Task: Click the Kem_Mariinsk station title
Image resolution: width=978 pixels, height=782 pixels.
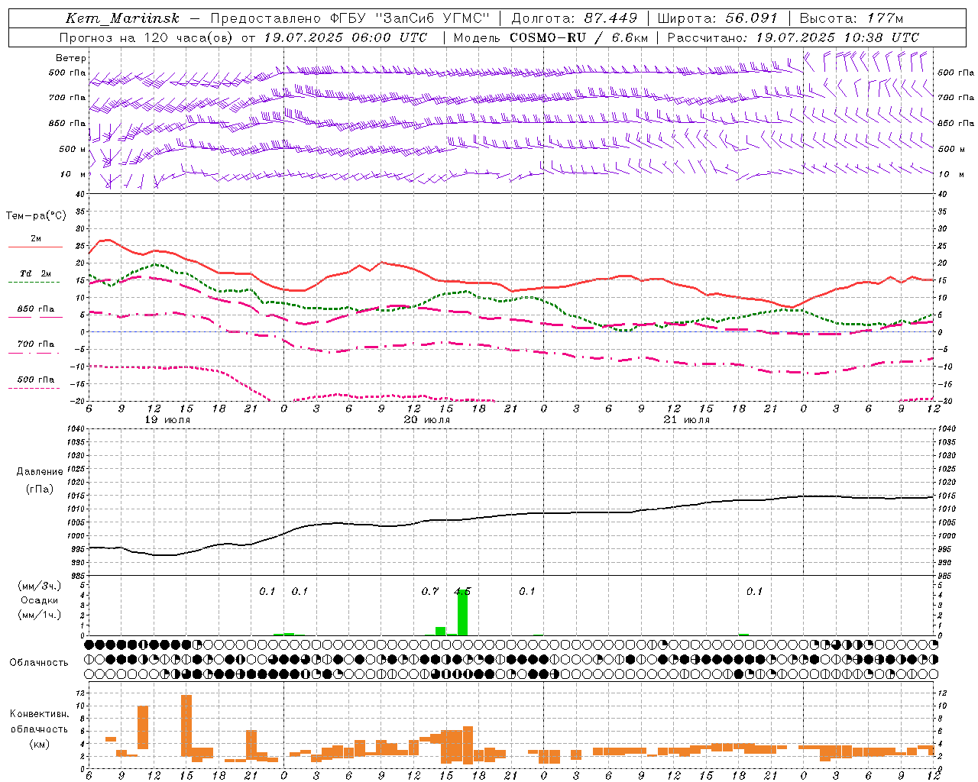Action: coord(122,18)
